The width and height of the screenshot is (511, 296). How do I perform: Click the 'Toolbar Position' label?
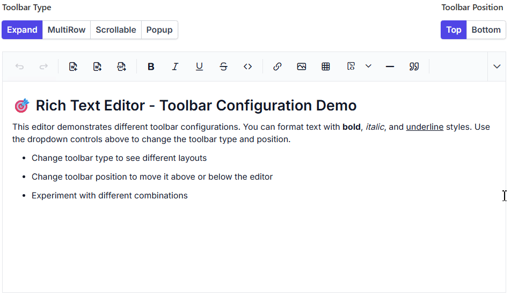pos(472,8)
